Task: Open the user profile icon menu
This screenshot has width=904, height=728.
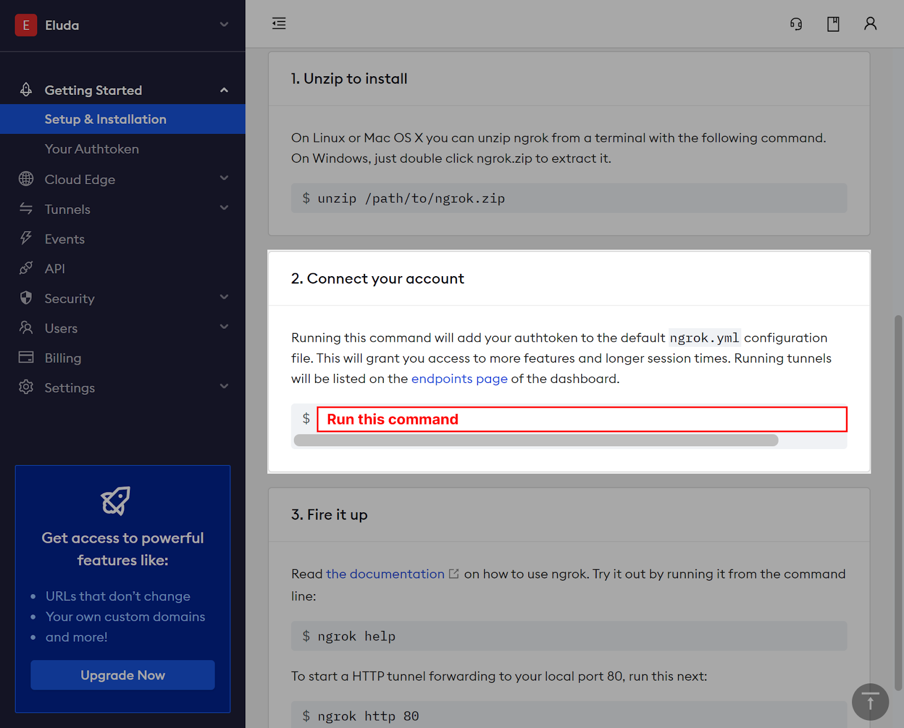Action: tap(870, 24)
